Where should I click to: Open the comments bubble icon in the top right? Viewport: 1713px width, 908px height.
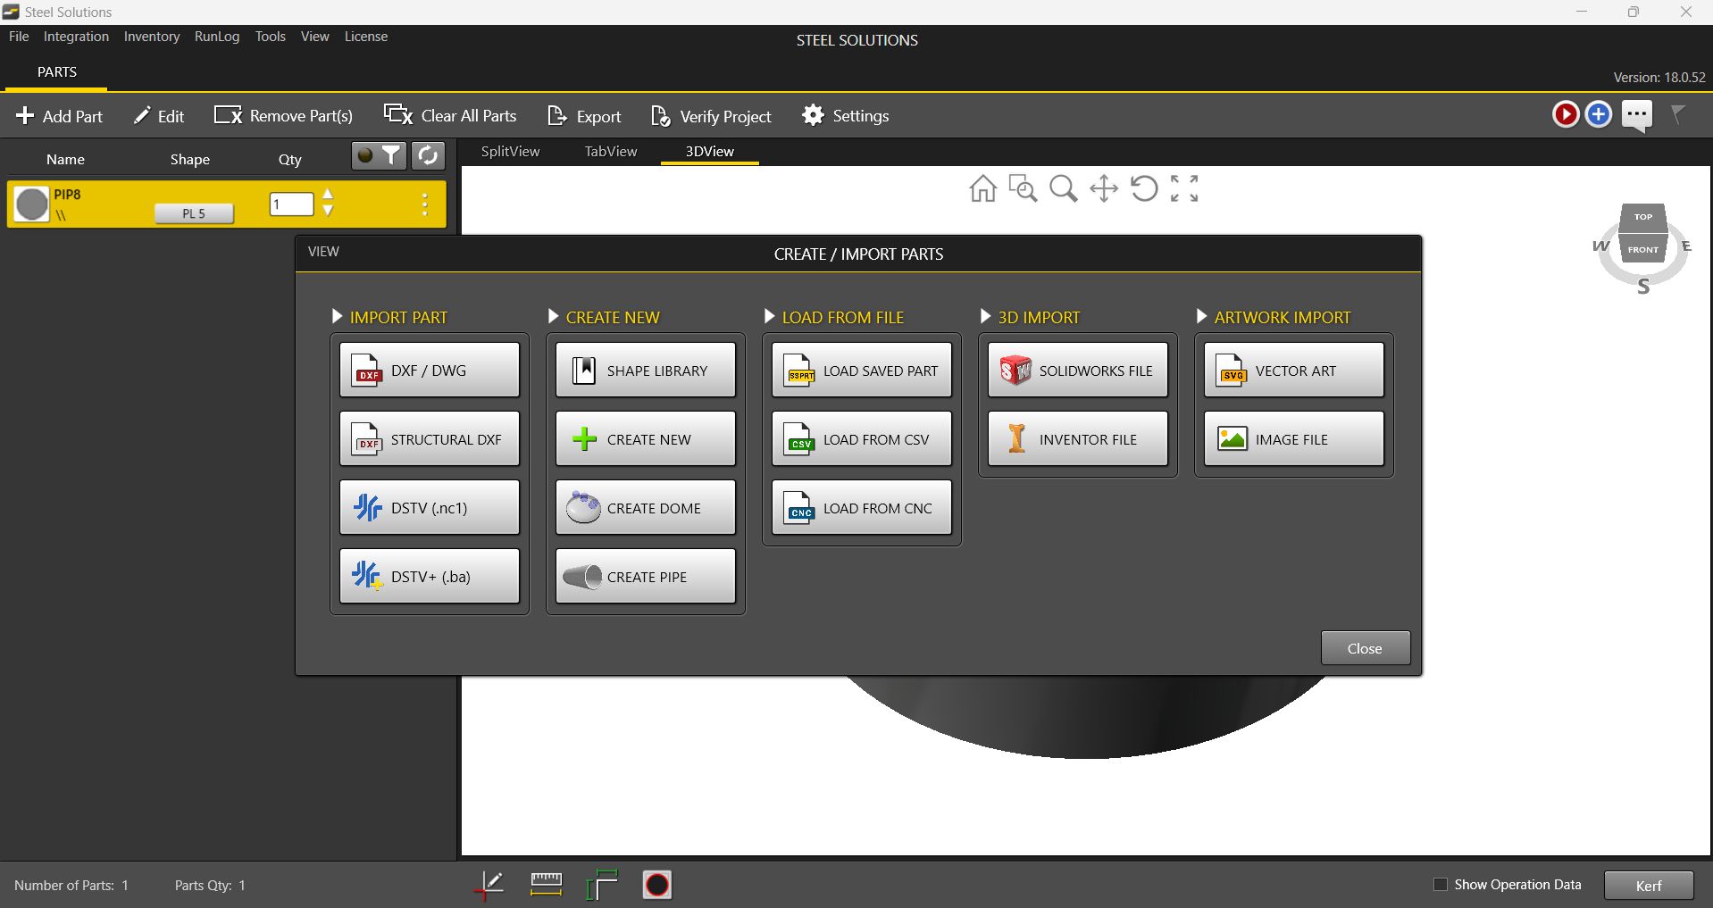(x=1637, y=114)
